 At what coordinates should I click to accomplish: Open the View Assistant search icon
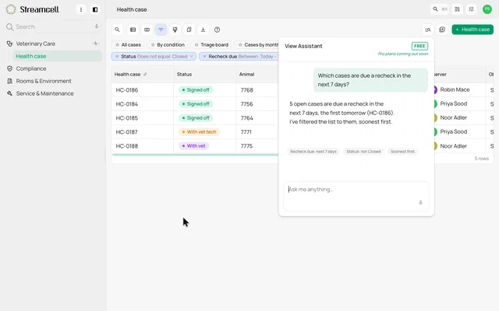point(428,30)
